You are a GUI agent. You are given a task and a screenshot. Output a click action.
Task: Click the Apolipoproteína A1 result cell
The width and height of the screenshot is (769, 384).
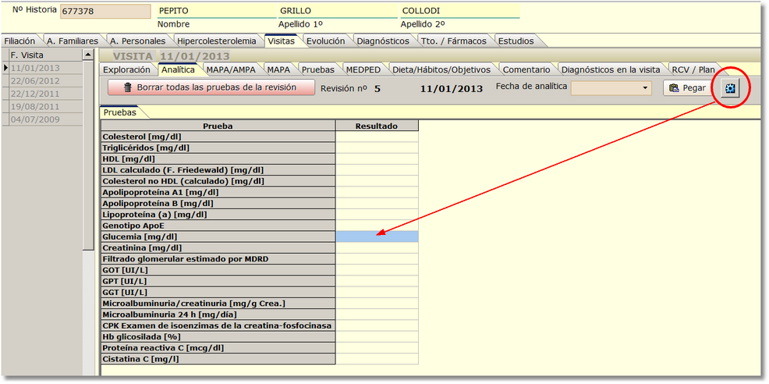[x=377, y=192]
